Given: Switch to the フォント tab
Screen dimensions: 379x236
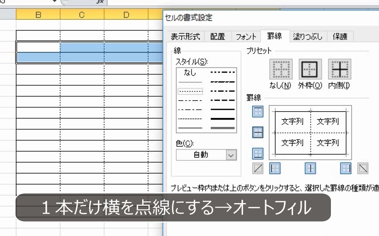Looking at the screenshot, I should point(246,37).
